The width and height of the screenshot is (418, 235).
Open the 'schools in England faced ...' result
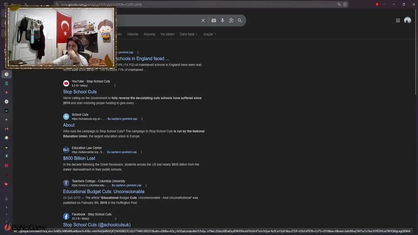click(142, 59)
